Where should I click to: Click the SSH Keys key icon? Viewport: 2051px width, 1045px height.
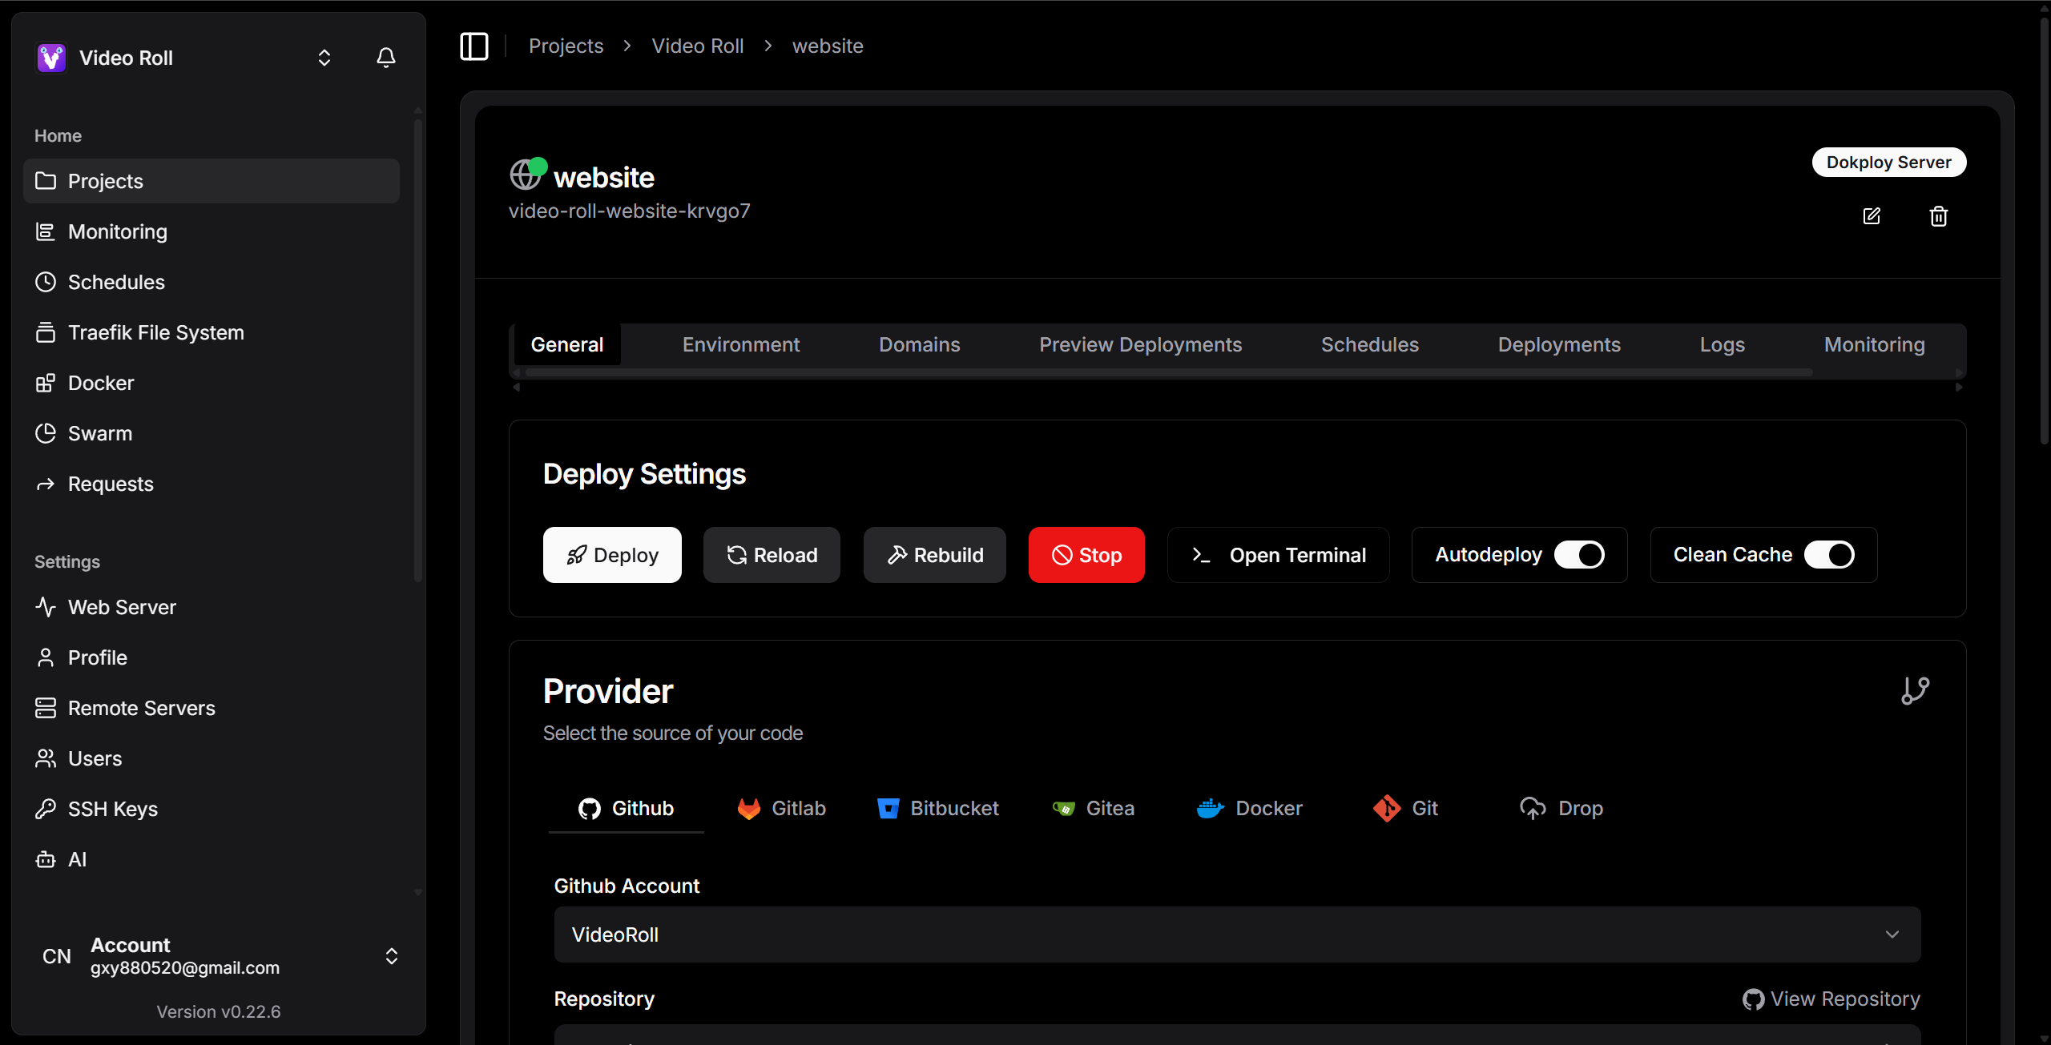[x=46, y=809]
